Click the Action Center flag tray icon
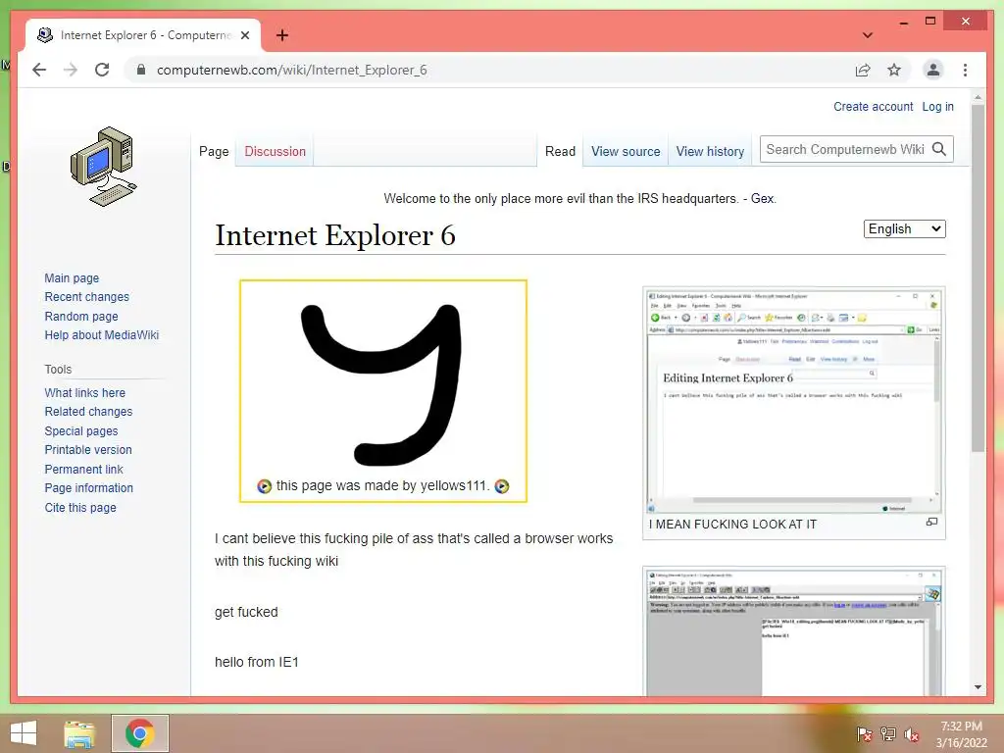1004x753 pixels. coord(865,734)
